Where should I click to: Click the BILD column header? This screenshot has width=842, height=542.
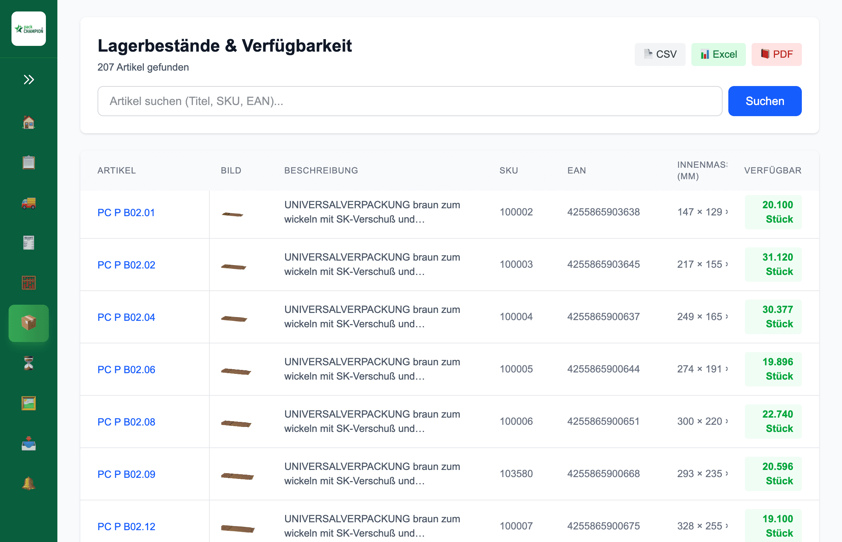[x=231, y=171]
